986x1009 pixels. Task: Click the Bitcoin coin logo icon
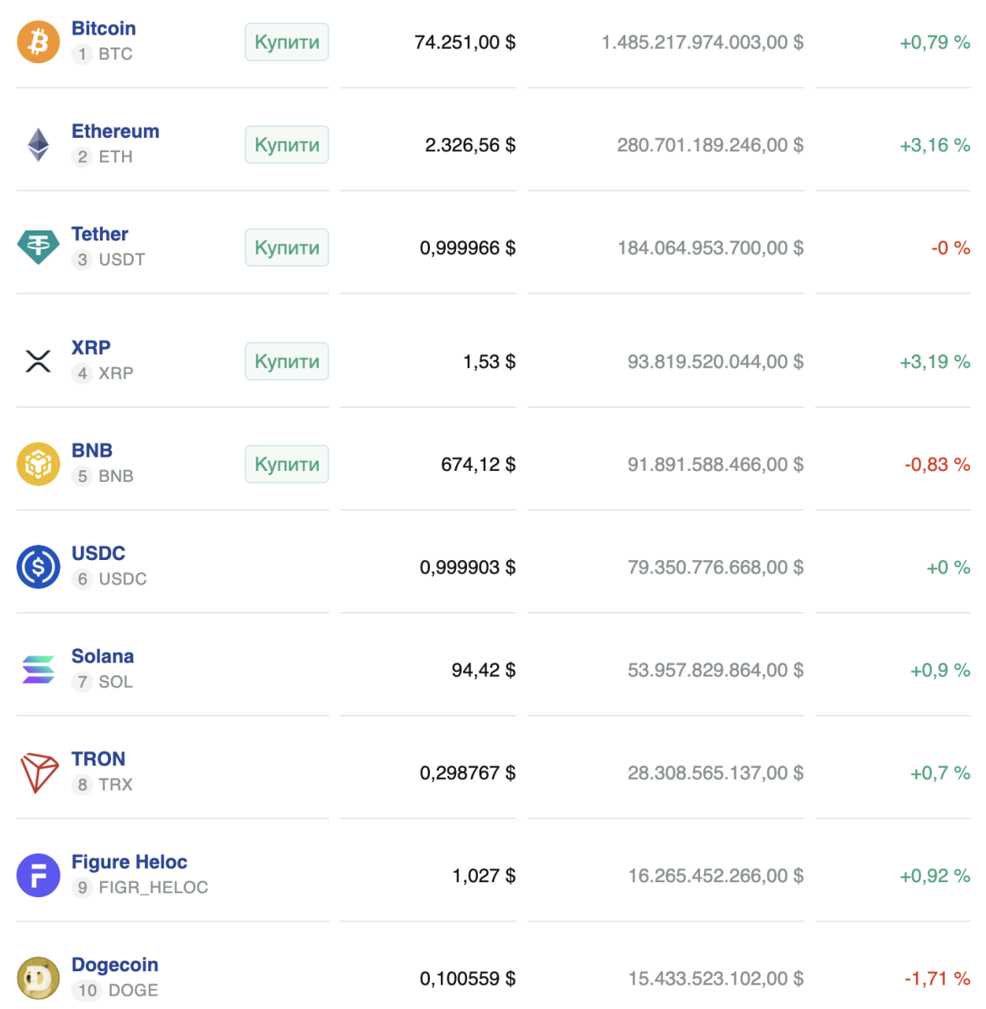(x=39, y=42)
